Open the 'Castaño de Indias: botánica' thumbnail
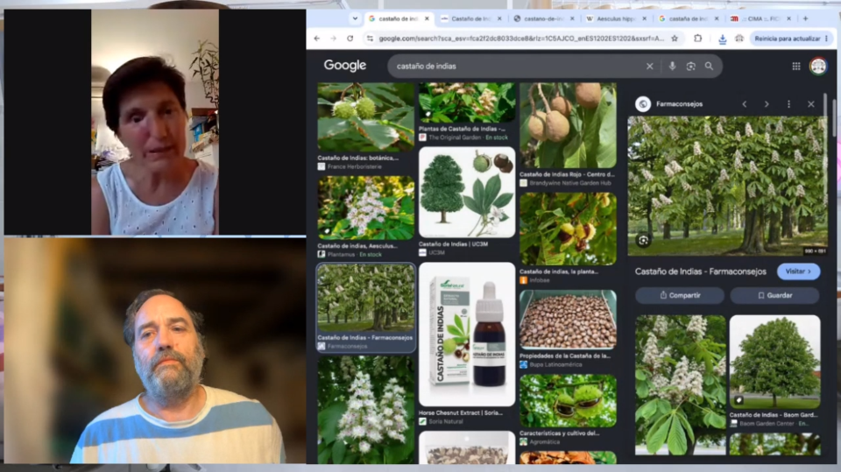841x472 pixels. (366, 117)
